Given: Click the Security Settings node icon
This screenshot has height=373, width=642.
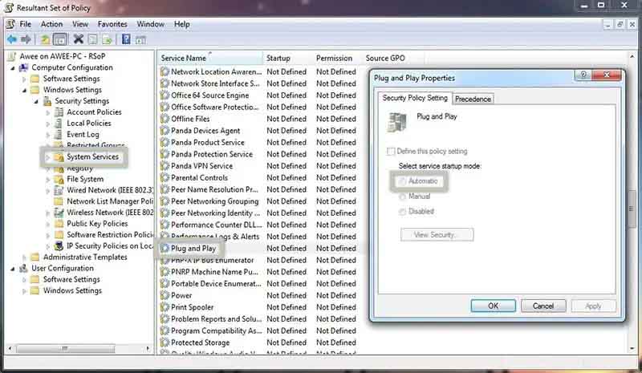Looking at the screenshot, I should click(x=47, y=101).
